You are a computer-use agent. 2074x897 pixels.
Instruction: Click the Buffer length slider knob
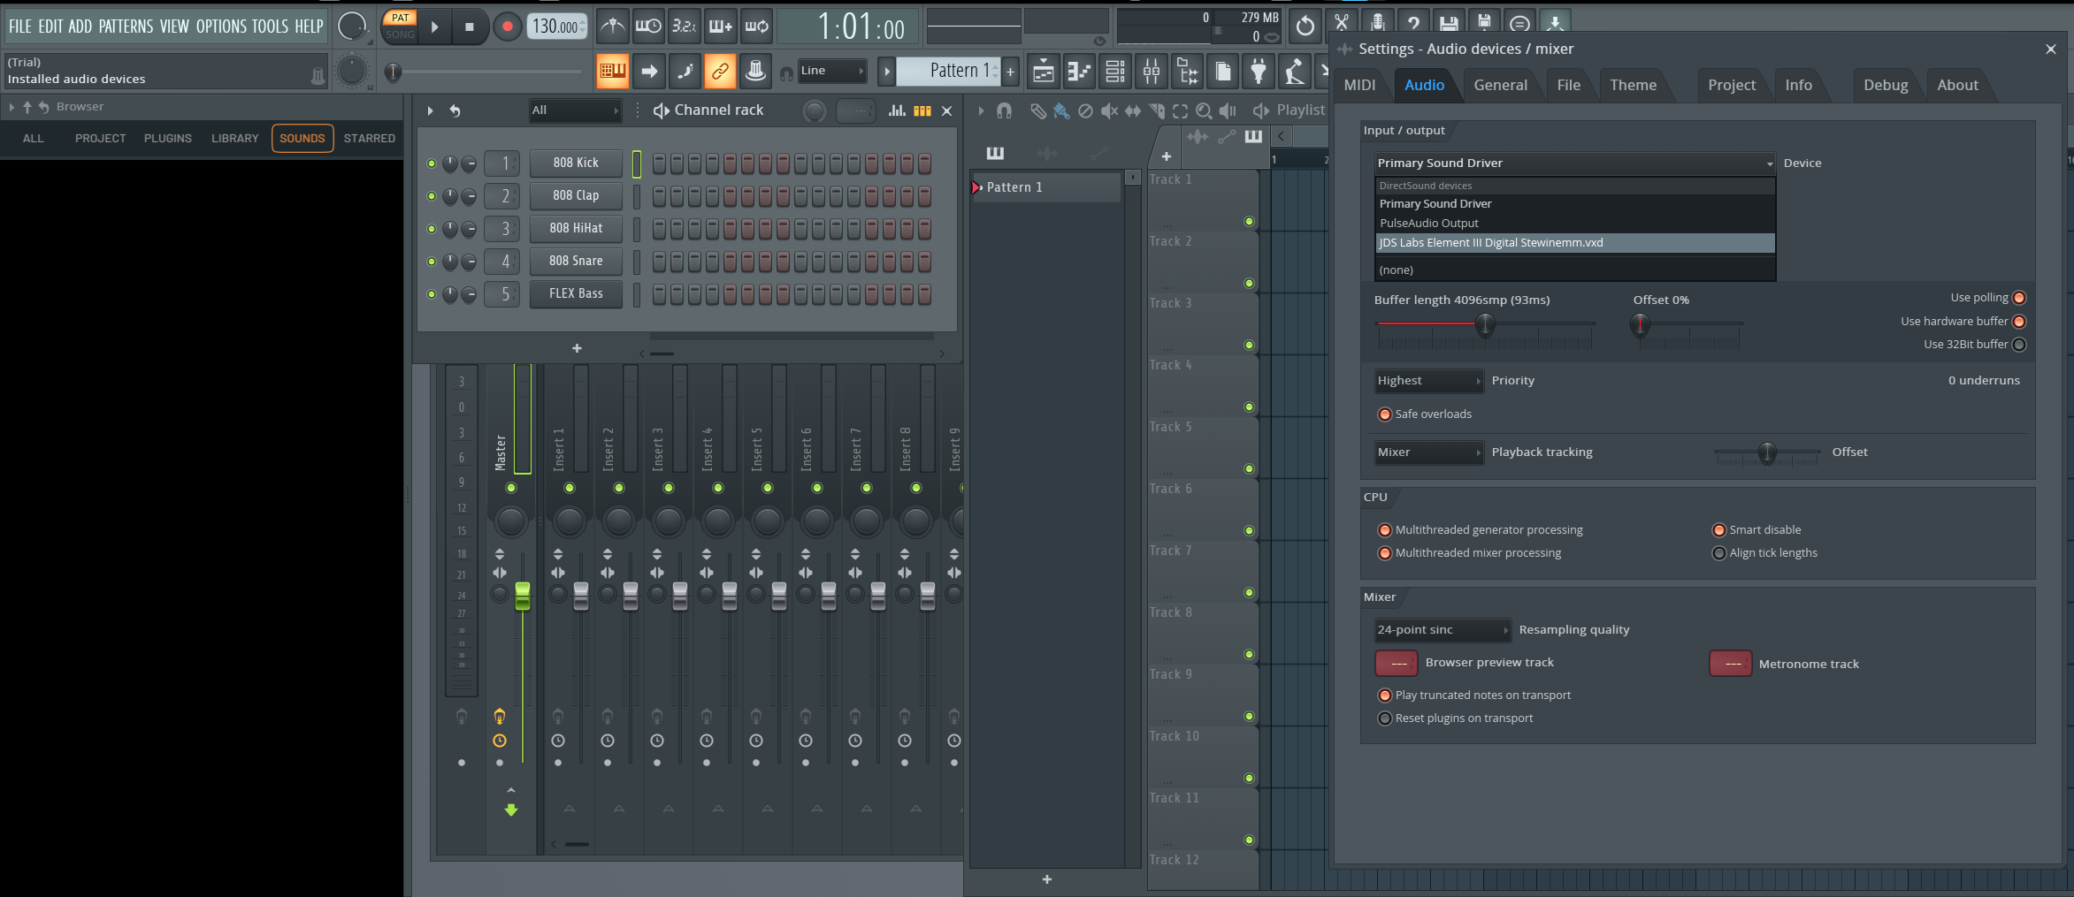point(1485,324)
